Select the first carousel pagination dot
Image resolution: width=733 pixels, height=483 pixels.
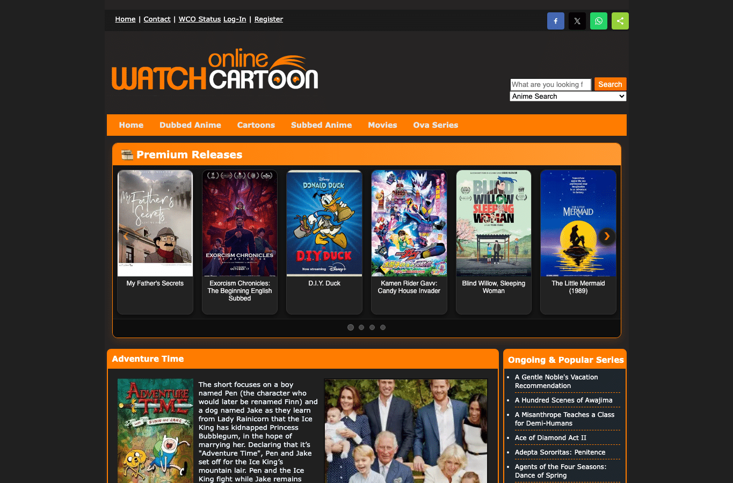tap(351, 327)
